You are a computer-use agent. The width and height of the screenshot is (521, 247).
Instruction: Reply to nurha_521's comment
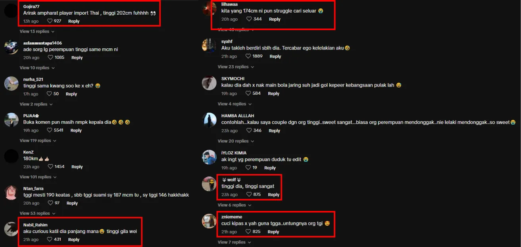71,94
